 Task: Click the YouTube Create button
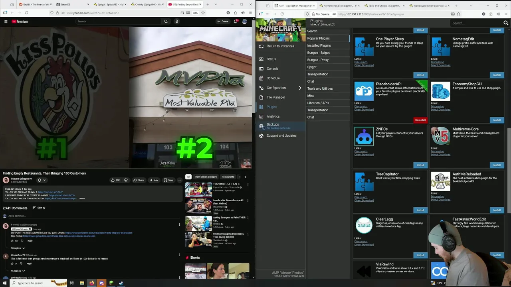click(x=223, y=21)
